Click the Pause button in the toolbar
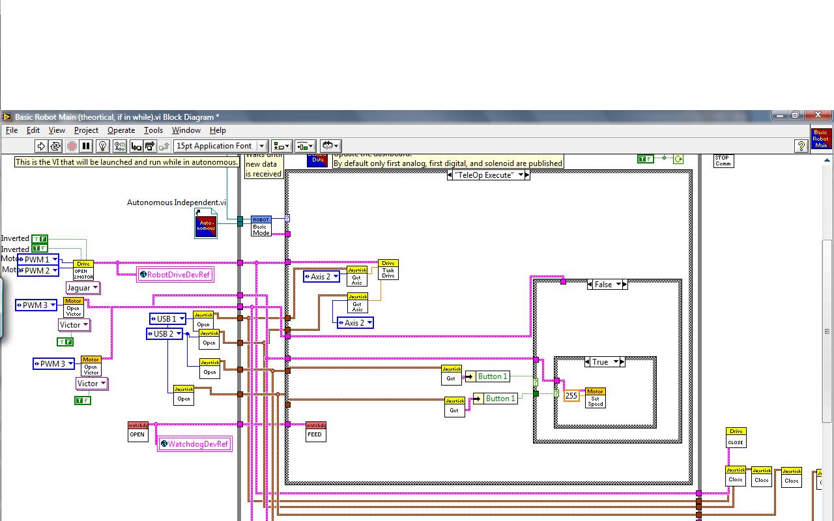 click(x=85, y=146)
